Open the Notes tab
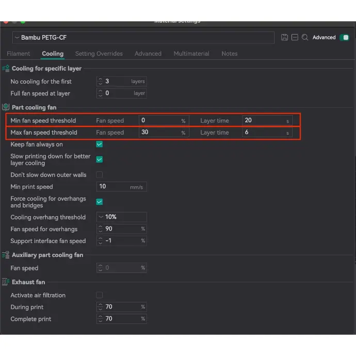356x356 pixels. pos(229,54)
